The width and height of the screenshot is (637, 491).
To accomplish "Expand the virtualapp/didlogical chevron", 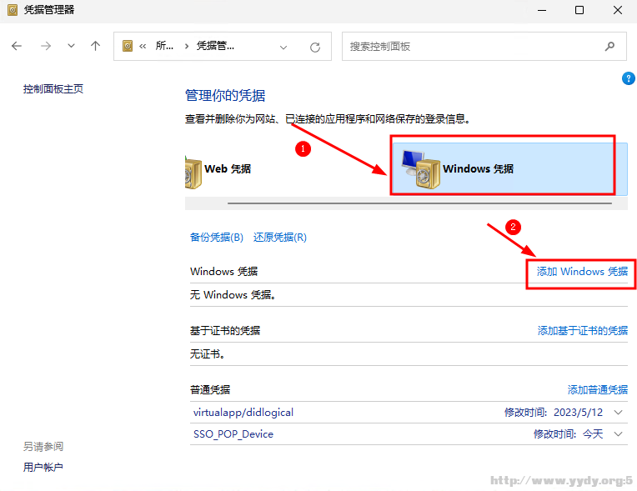I will pyautogui.click(x=619, y=413).
